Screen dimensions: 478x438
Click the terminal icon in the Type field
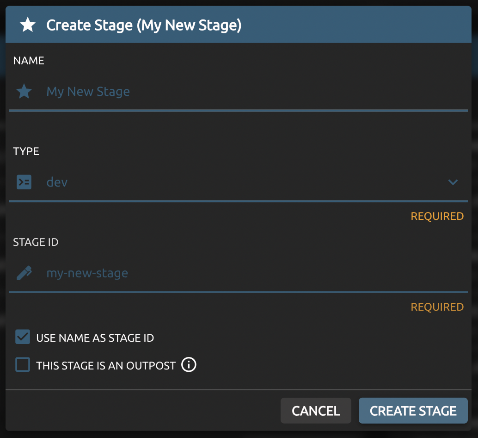(x=24, y=182)
